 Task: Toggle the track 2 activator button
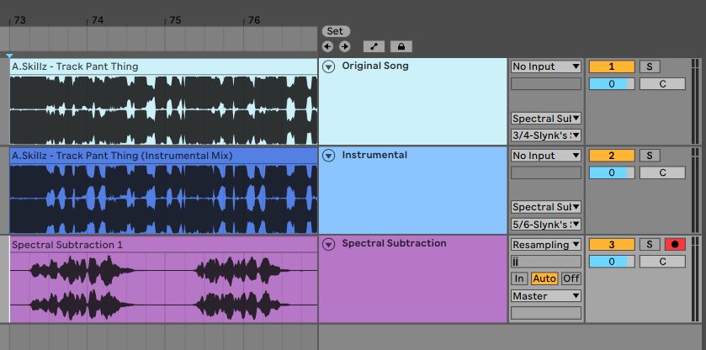pos(611,156)
